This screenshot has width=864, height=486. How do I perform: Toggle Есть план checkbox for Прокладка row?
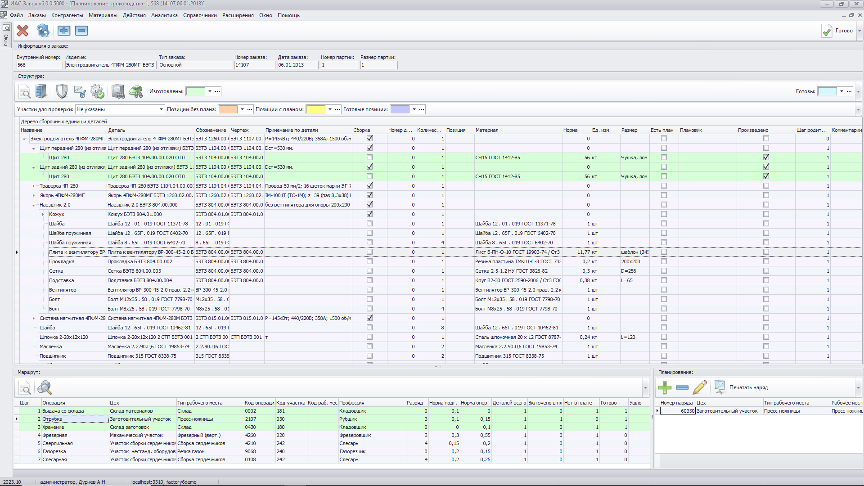664,261
